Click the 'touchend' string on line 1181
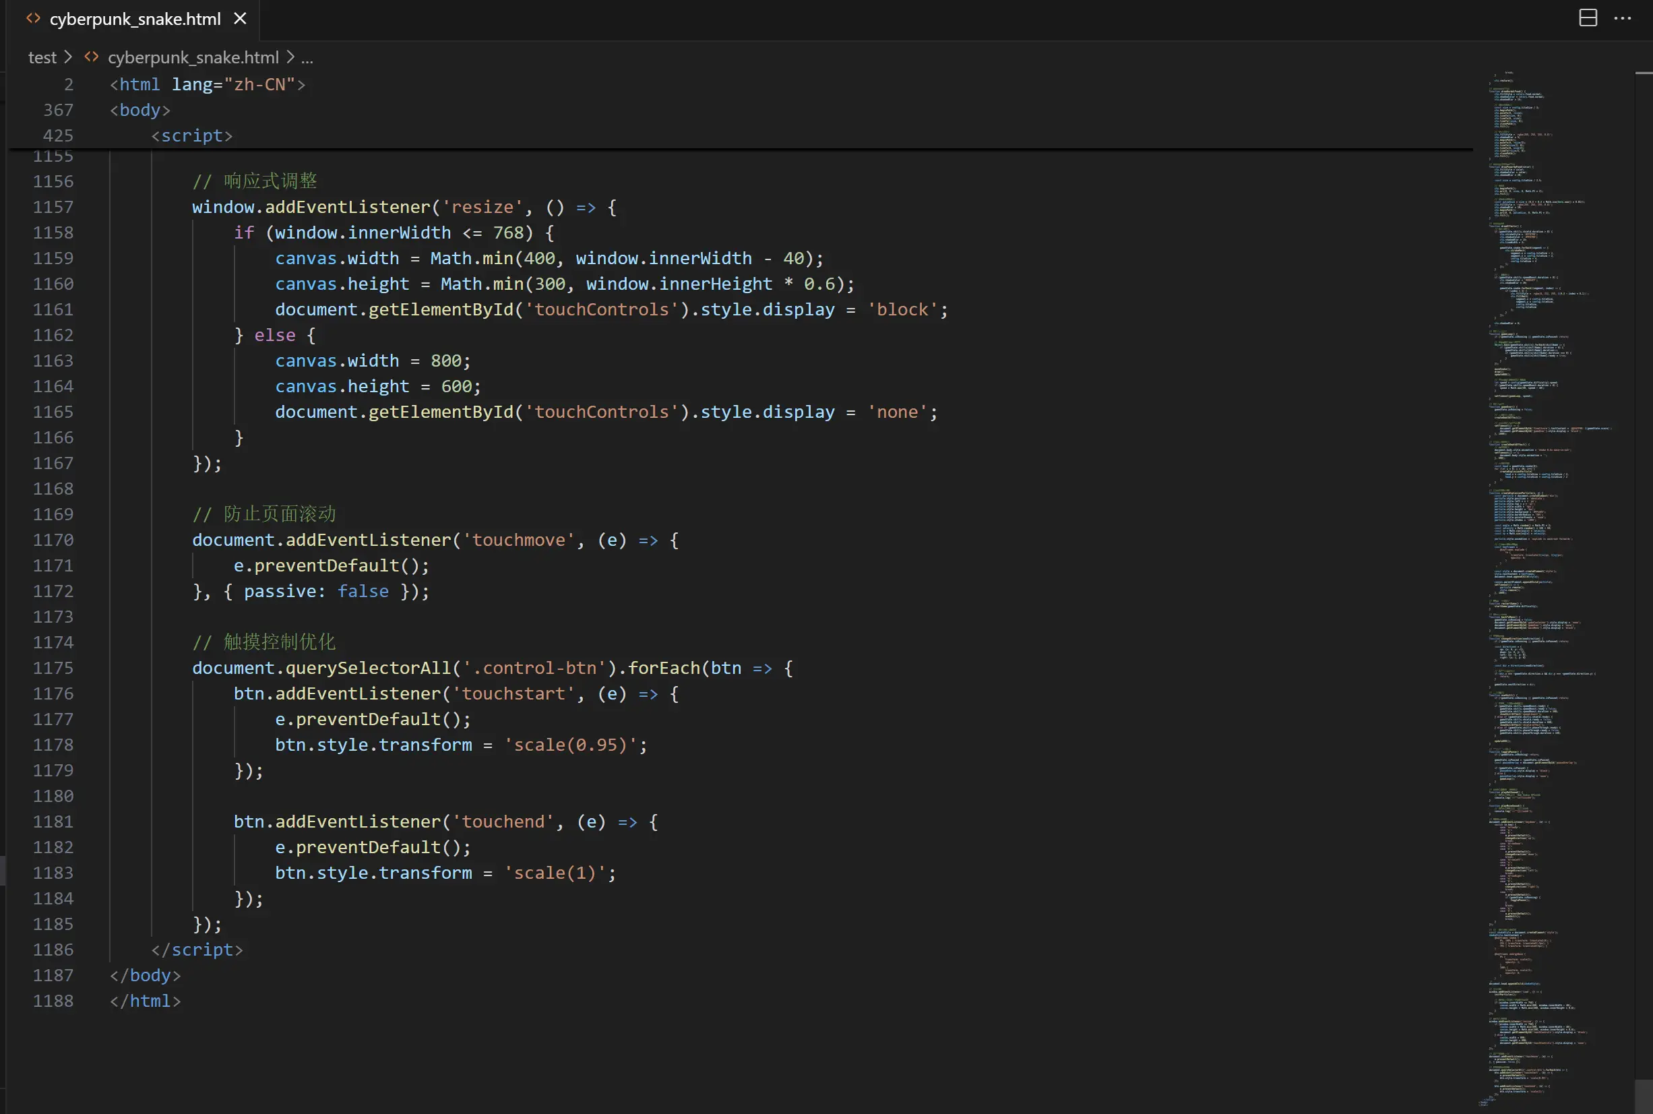The width and height of the screenshot is (1653, 1114). point(503,822)
